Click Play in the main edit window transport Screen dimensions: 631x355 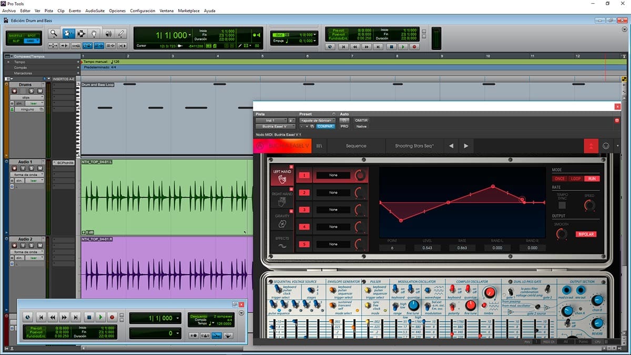[403, 46]
